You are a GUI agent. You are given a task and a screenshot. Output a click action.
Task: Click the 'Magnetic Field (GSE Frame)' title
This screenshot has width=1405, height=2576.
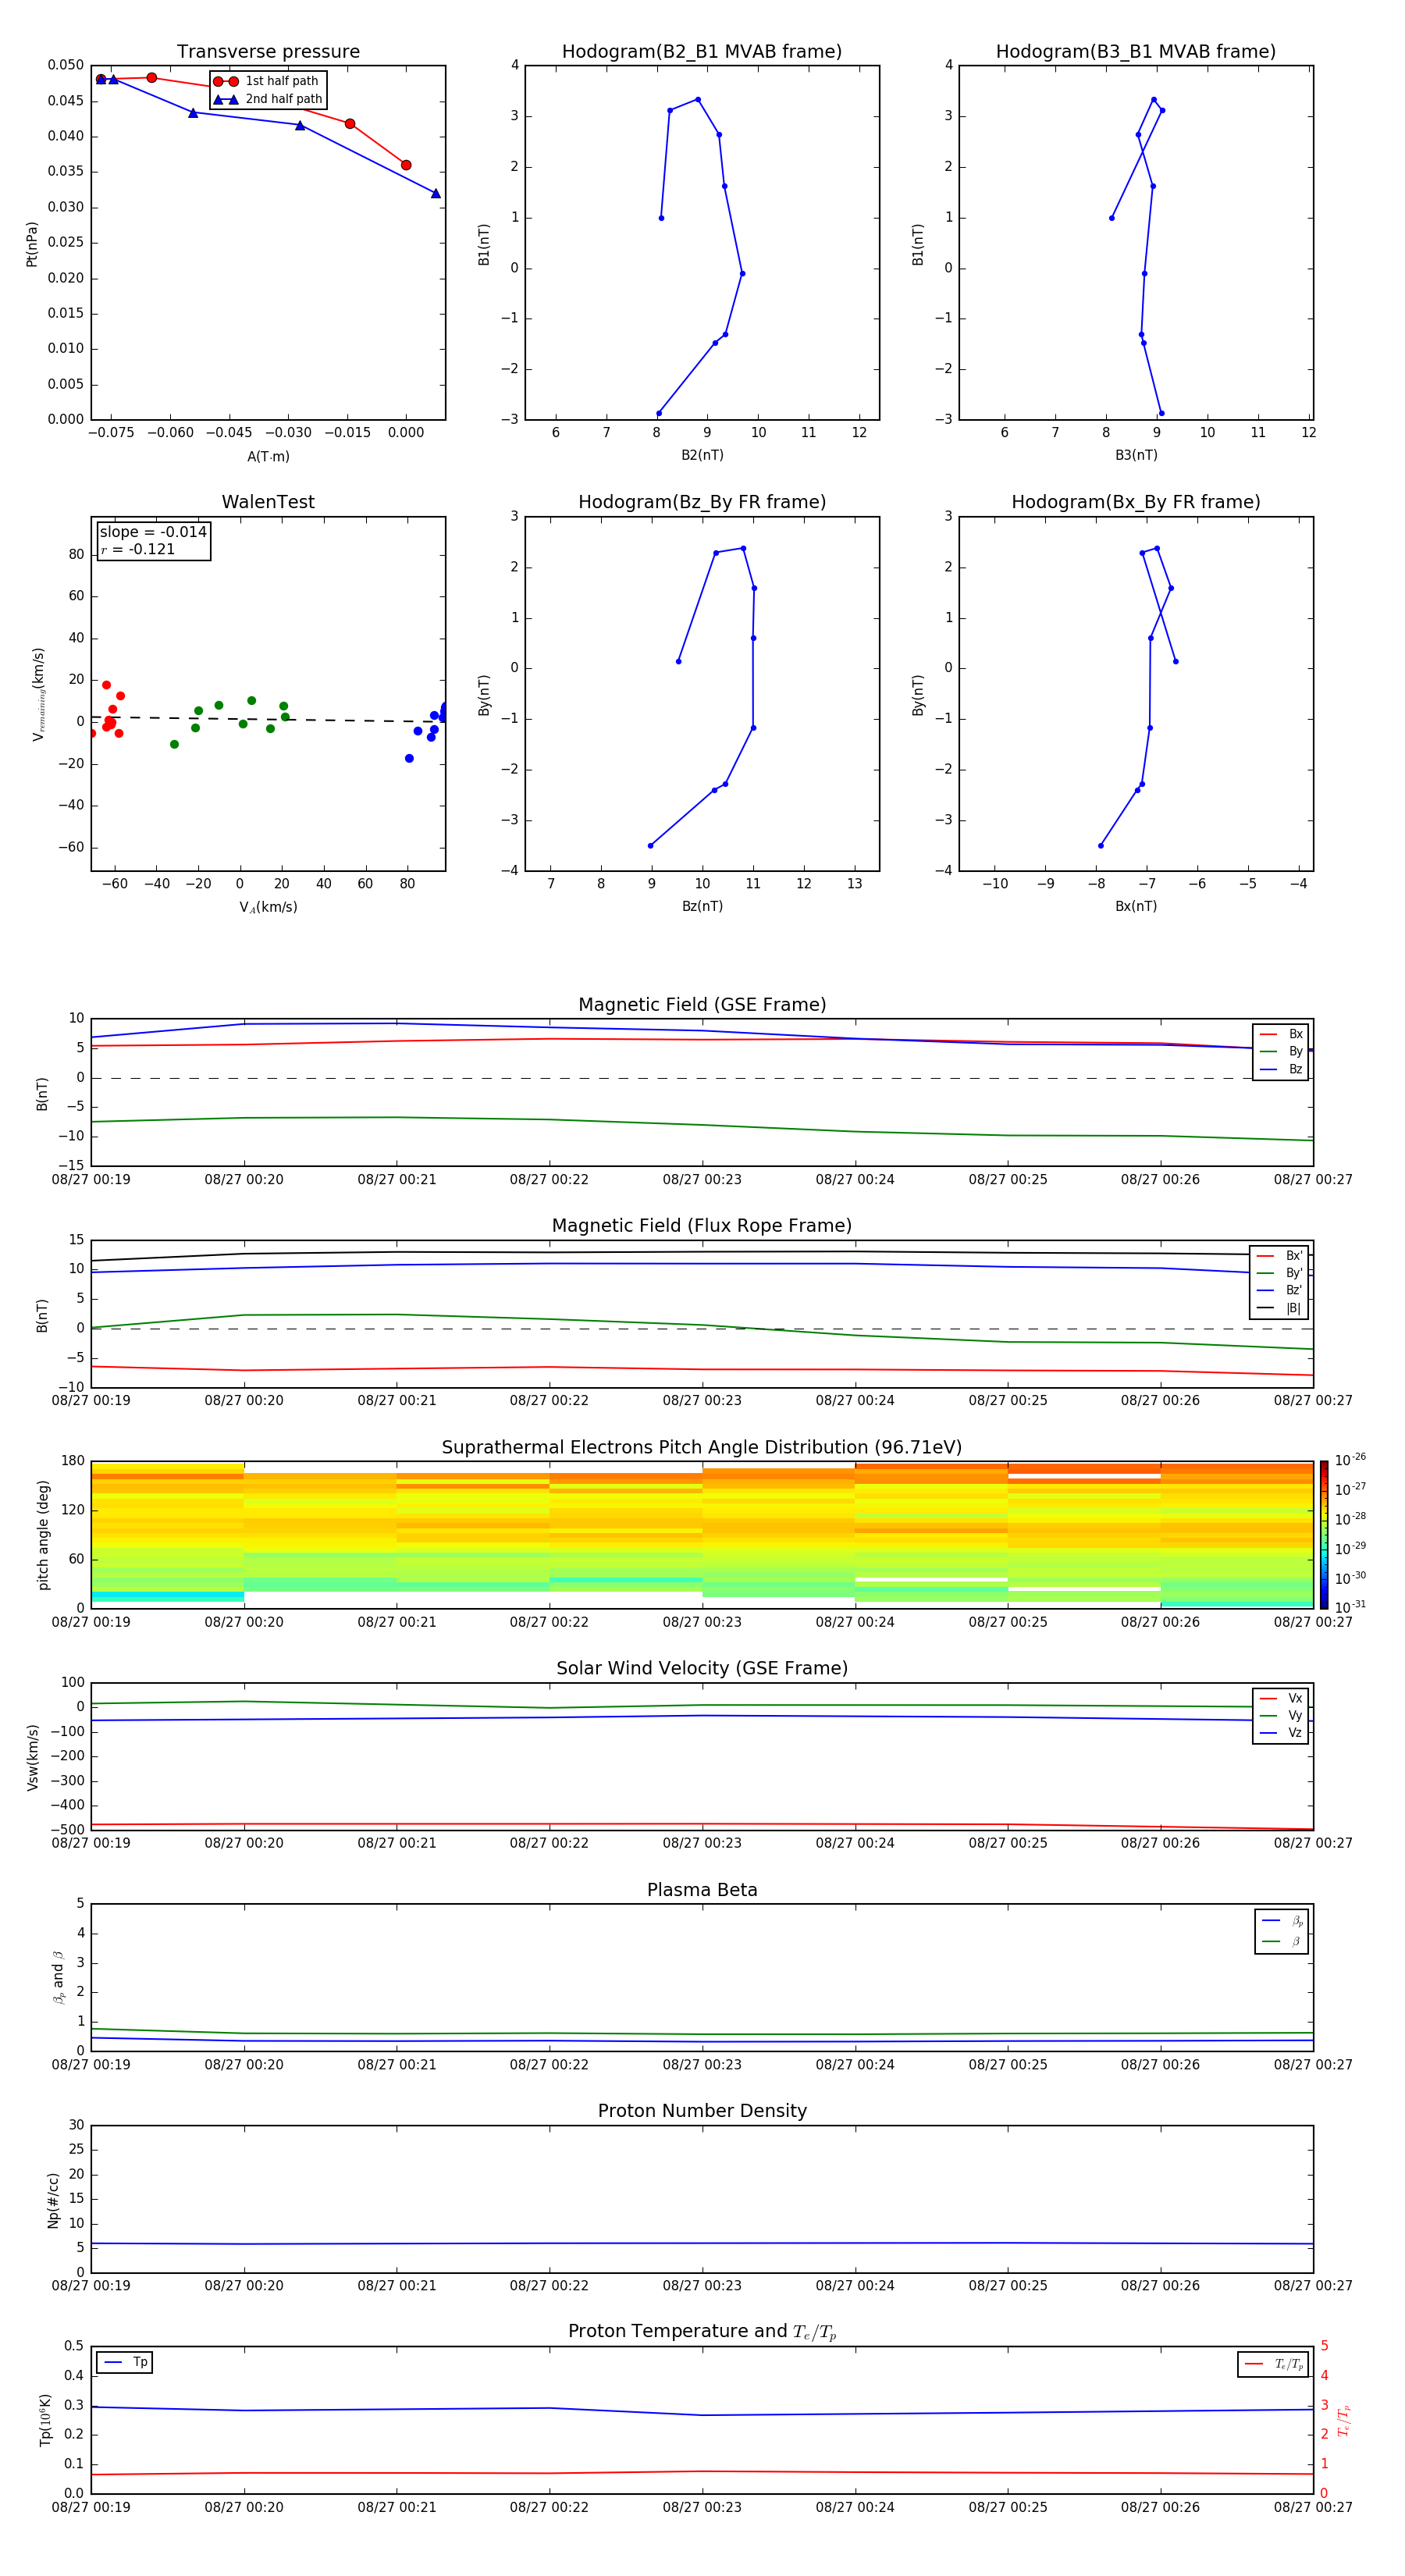[x=702, y=1005]
